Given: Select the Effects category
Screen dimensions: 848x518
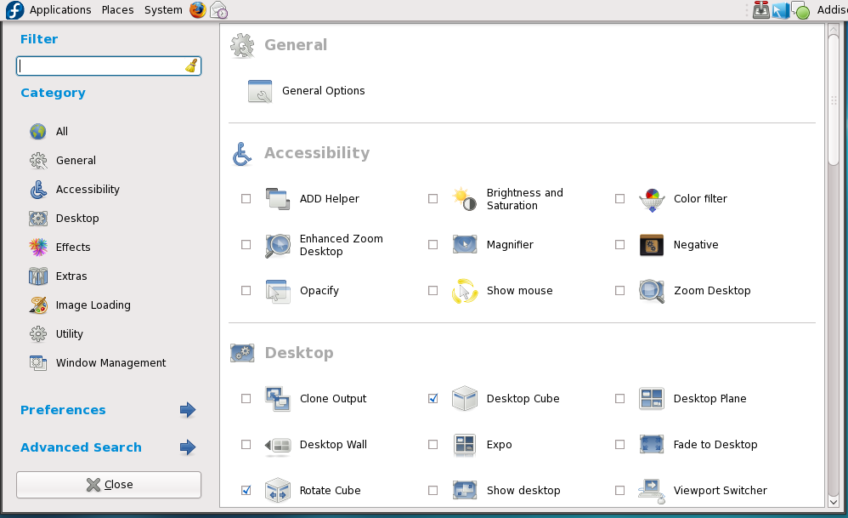Looking at the screenshot, I should coord(73,248).
